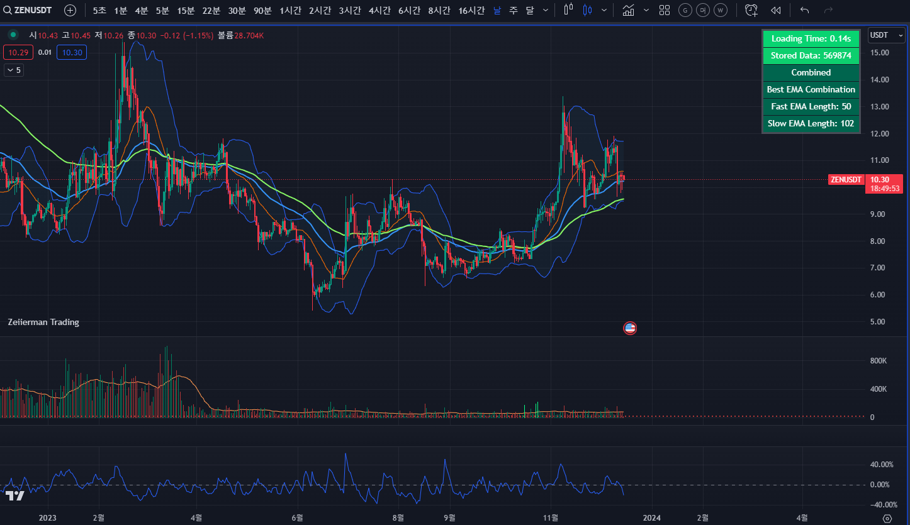Select the weekly 주 interval
This screenshot has height=525, width=910.
point(513,10)
